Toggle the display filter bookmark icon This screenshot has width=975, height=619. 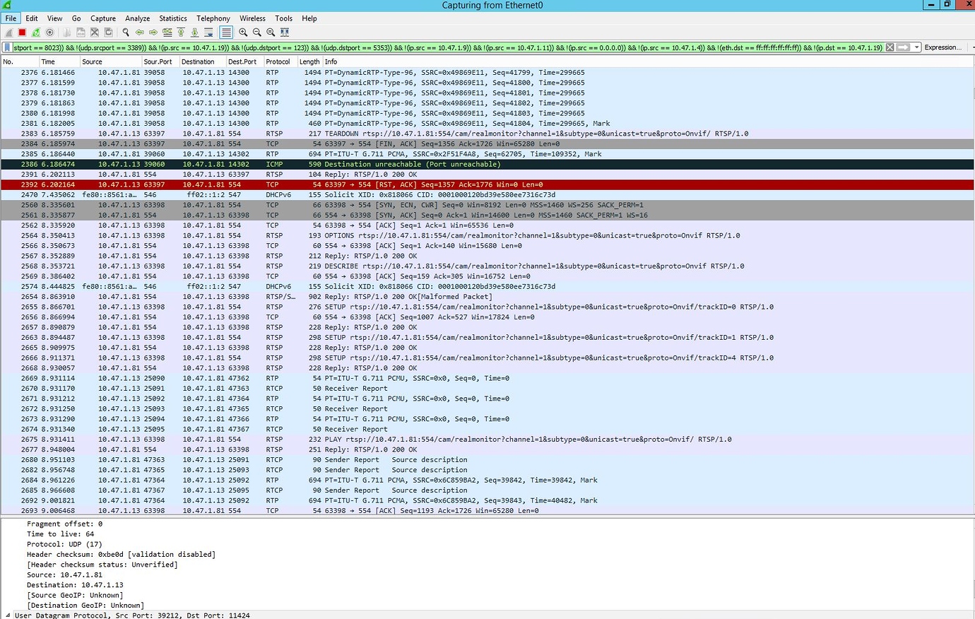click(x=7, y=47)
